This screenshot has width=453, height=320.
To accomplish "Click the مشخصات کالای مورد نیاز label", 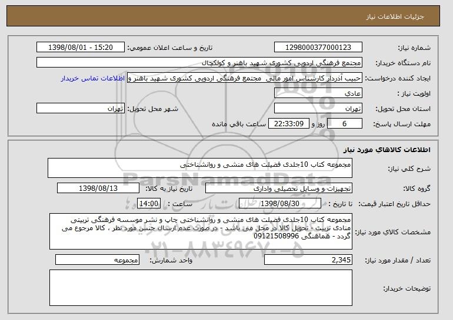I will point(392,232).
